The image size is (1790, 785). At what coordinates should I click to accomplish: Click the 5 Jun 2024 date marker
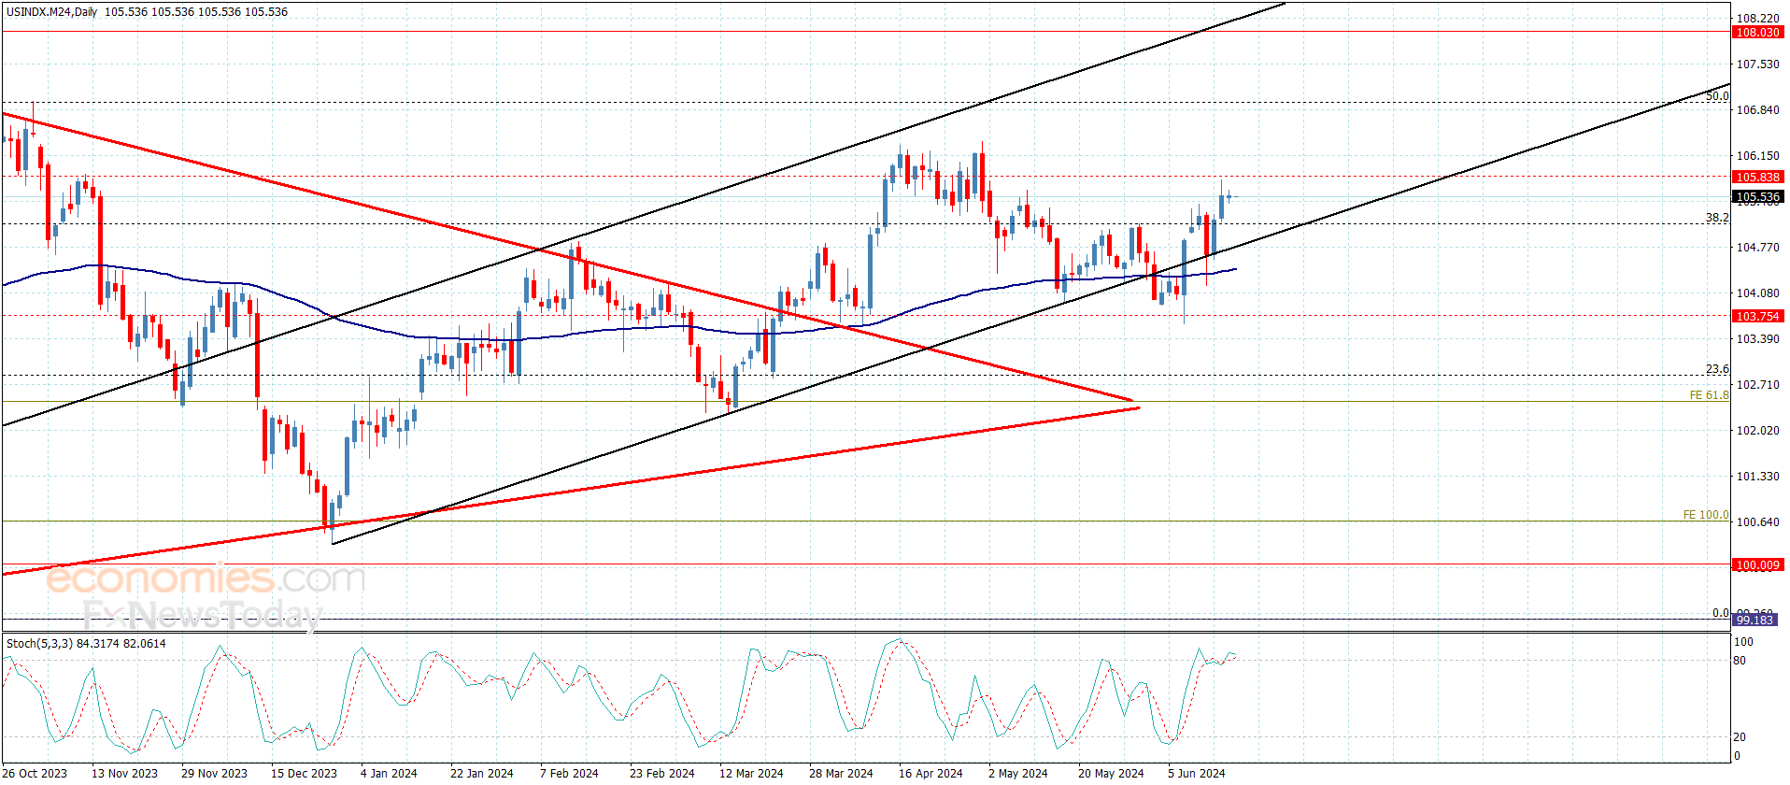(x=1196, y=773)
